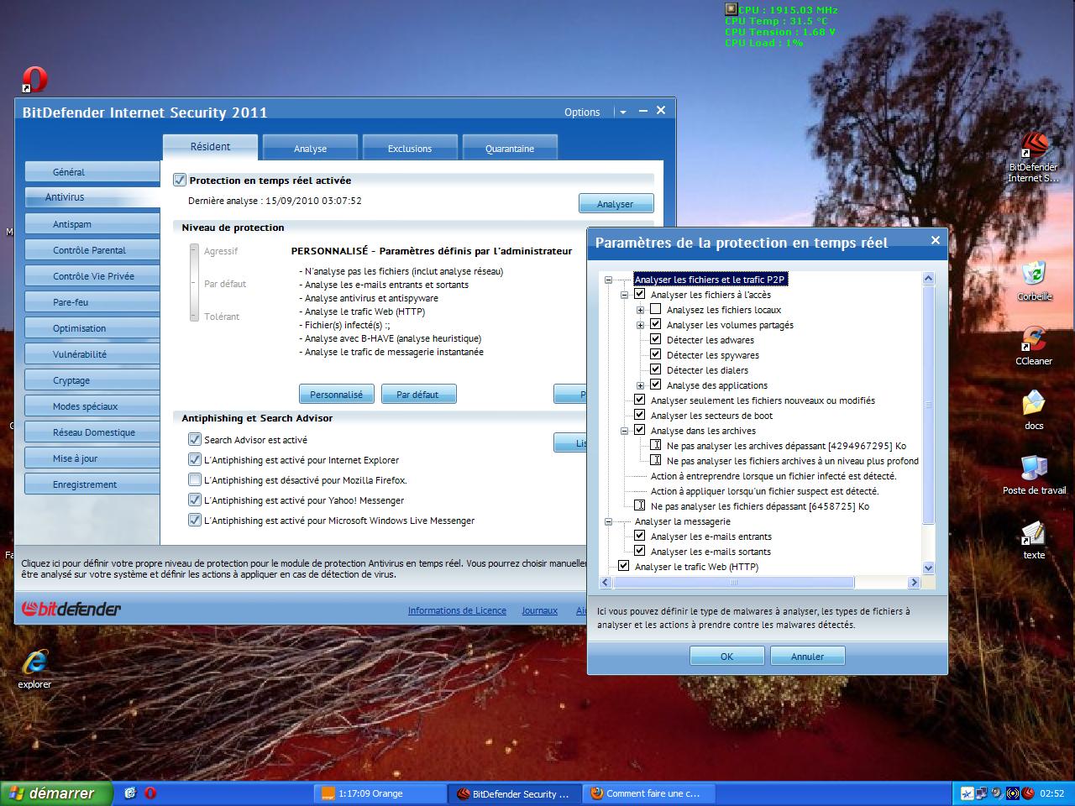Switch to the Orange taskbar item

(380, 793)
